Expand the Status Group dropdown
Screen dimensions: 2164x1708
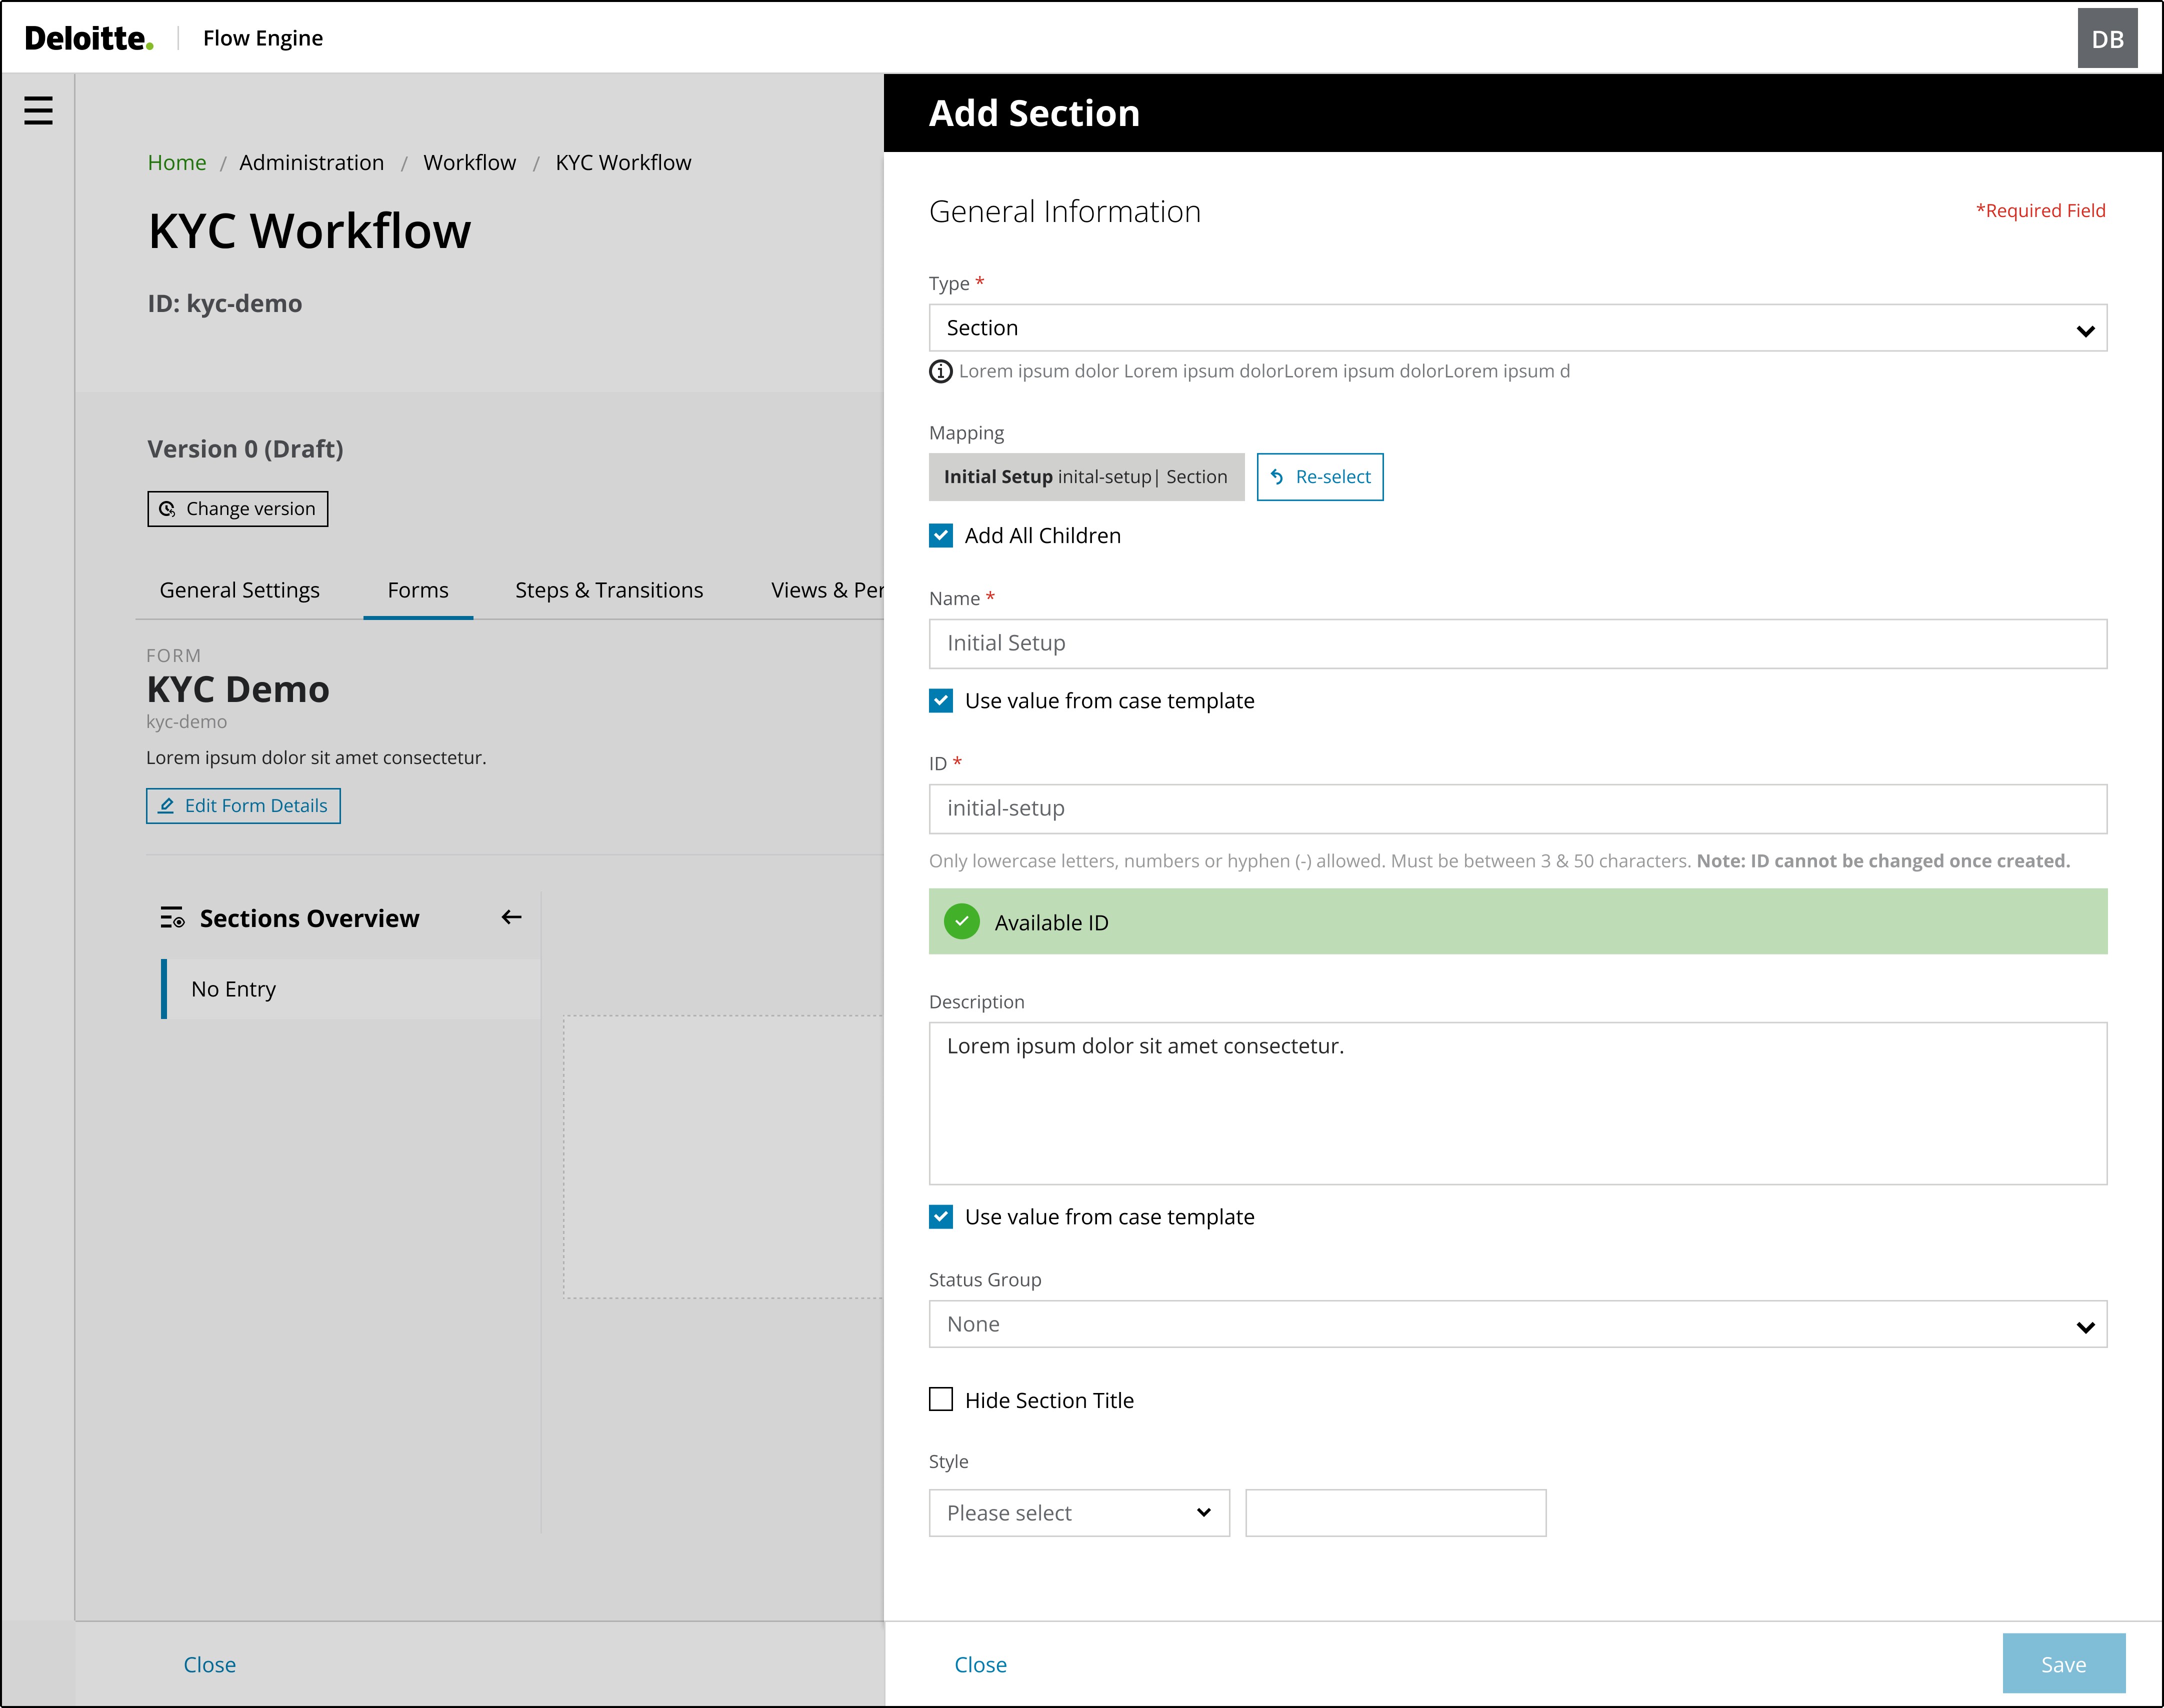(1517, 1324)
